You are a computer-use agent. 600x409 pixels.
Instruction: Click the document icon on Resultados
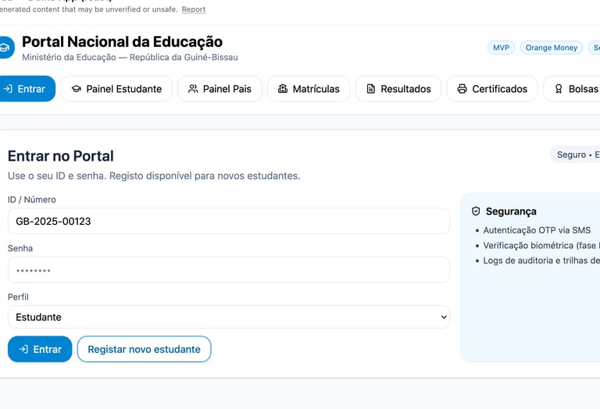point(371,89)
